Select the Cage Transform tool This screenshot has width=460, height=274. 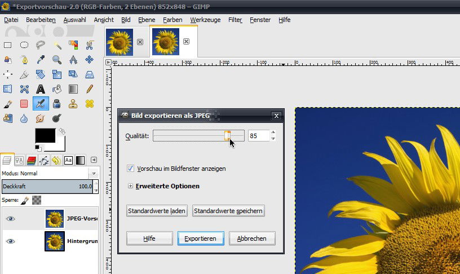[24, 89]
